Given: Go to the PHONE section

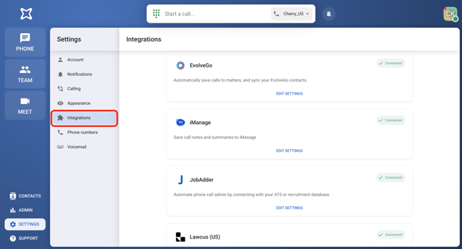Looking at the screenshot, I should [25, 42].
